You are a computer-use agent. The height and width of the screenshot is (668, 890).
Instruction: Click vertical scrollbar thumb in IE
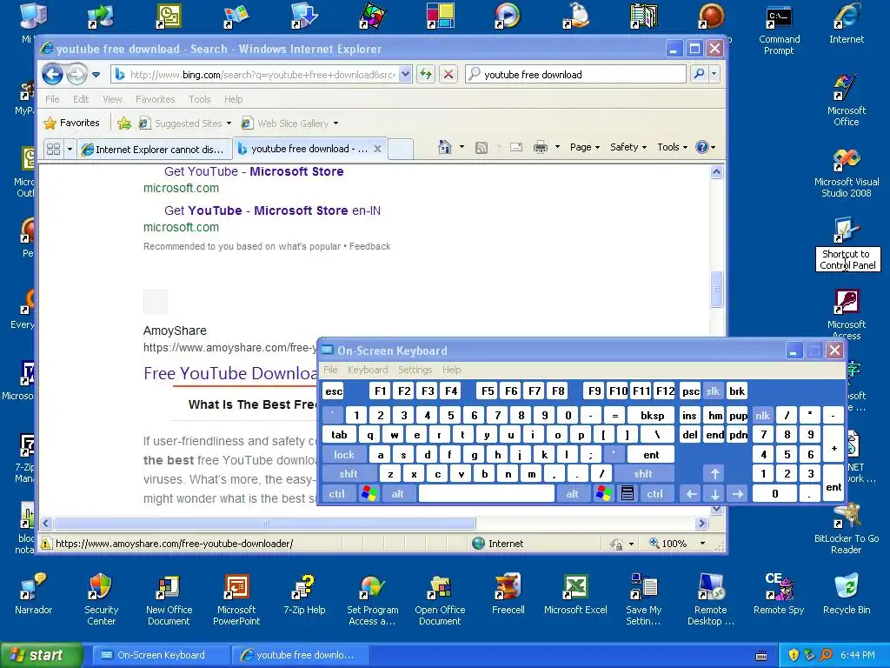click(x=716, y=289)
